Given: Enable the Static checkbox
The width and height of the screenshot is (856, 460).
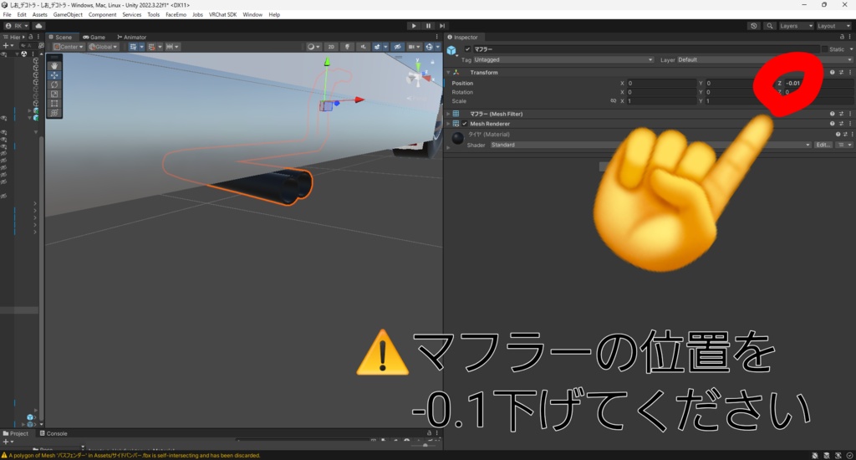Looking at the screenshot, I should [x=824, y=49].
